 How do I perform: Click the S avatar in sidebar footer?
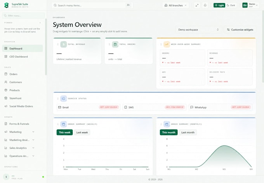pos(6,177)
